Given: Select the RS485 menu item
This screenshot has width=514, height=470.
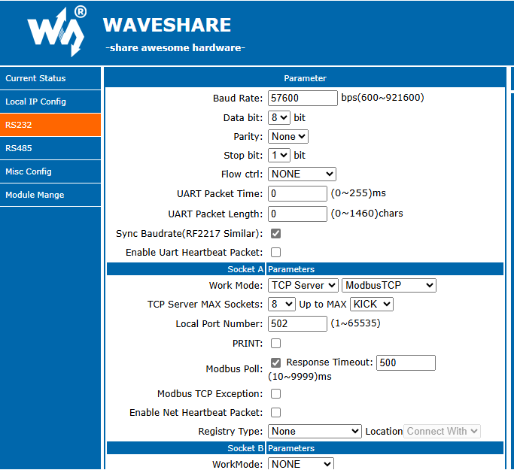Looking at the screenshot, I should (19, 148).
